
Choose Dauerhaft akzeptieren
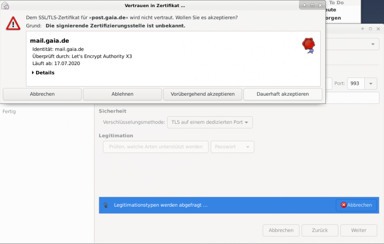(283, 94)
